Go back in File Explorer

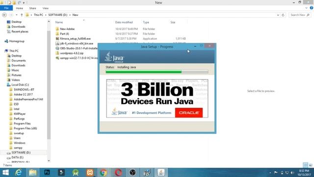click(4, 15)
